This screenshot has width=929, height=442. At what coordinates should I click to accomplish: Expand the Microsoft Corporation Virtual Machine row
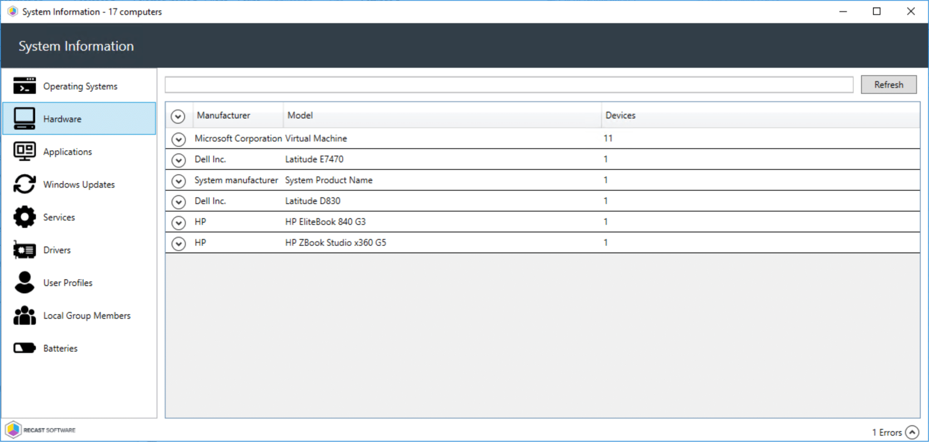(x=179, y=139)
